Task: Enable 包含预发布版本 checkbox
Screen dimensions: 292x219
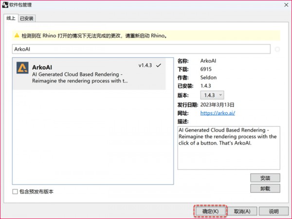Action: pos(15,191)
